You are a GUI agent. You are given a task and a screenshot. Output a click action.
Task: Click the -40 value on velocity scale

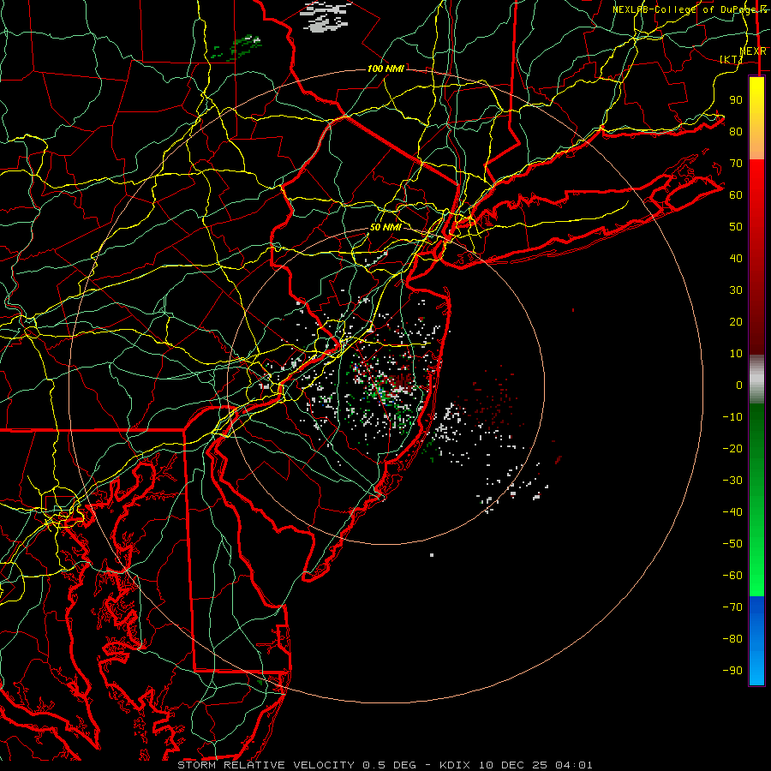pyautogui.click(x=732, y=512)
